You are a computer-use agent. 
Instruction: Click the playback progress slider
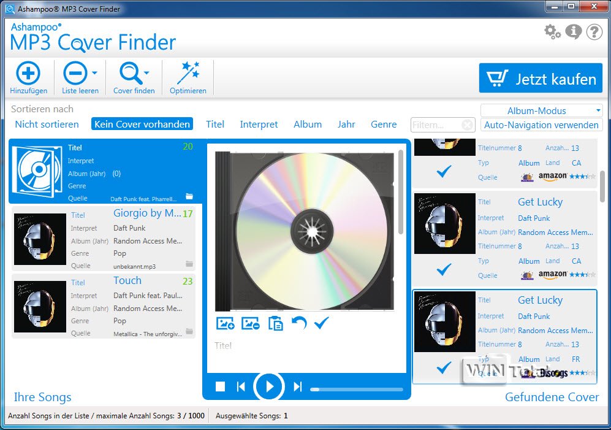[357, 389]
